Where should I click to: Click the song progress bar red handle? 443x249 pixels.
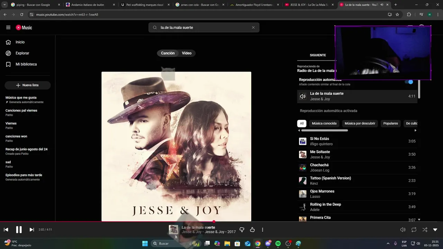point(214,222)
